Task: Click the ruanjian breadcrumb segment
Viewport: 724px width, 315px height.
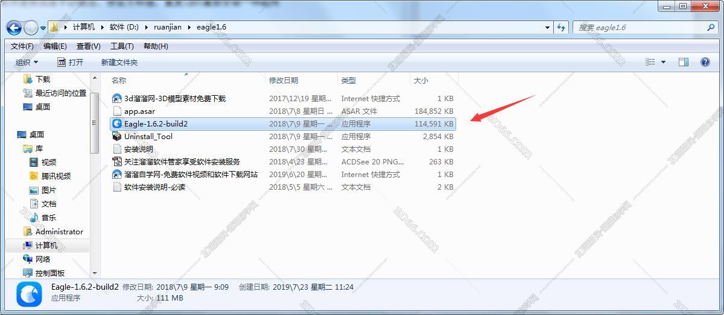Action: pyautogui.click(x=169, y=27)
